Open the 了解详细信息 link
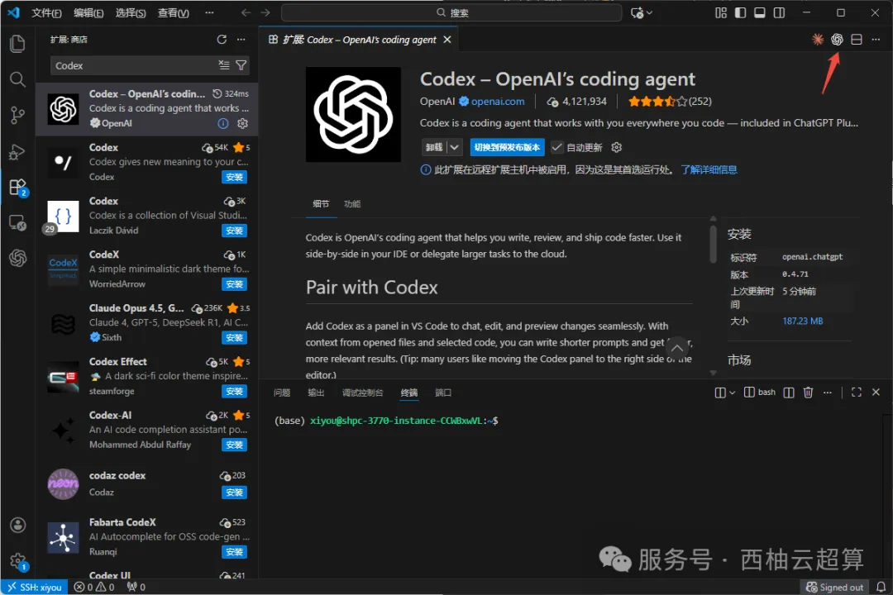 coord(709,169)
